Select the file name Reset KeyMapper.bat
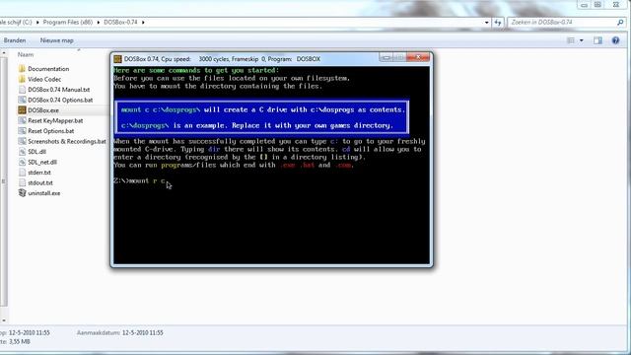Viewport: 631px width, 355px height. pyautogui.click(x=55, y=120)
